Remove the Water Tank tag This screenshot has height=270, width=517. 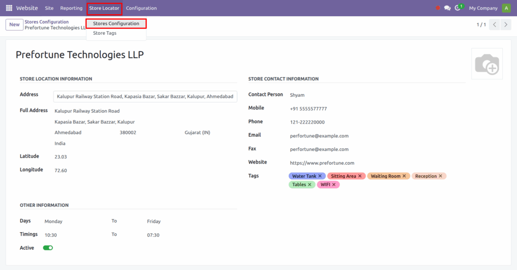(320, 176)
